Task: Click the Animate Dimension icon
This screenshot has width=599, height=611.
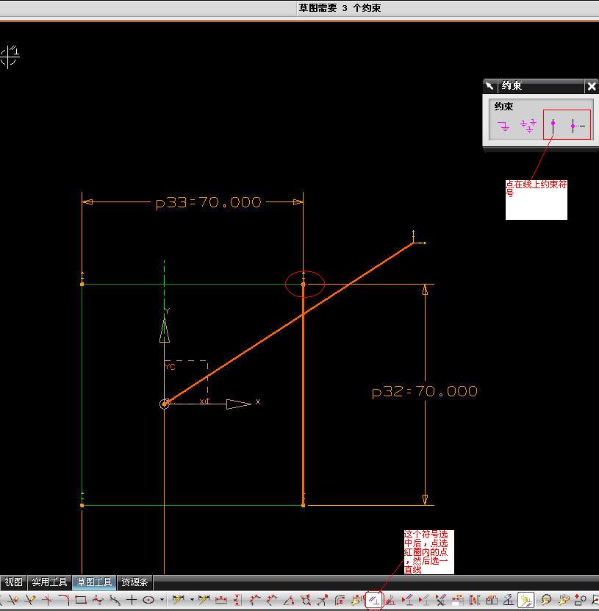Action: point(458,600)
